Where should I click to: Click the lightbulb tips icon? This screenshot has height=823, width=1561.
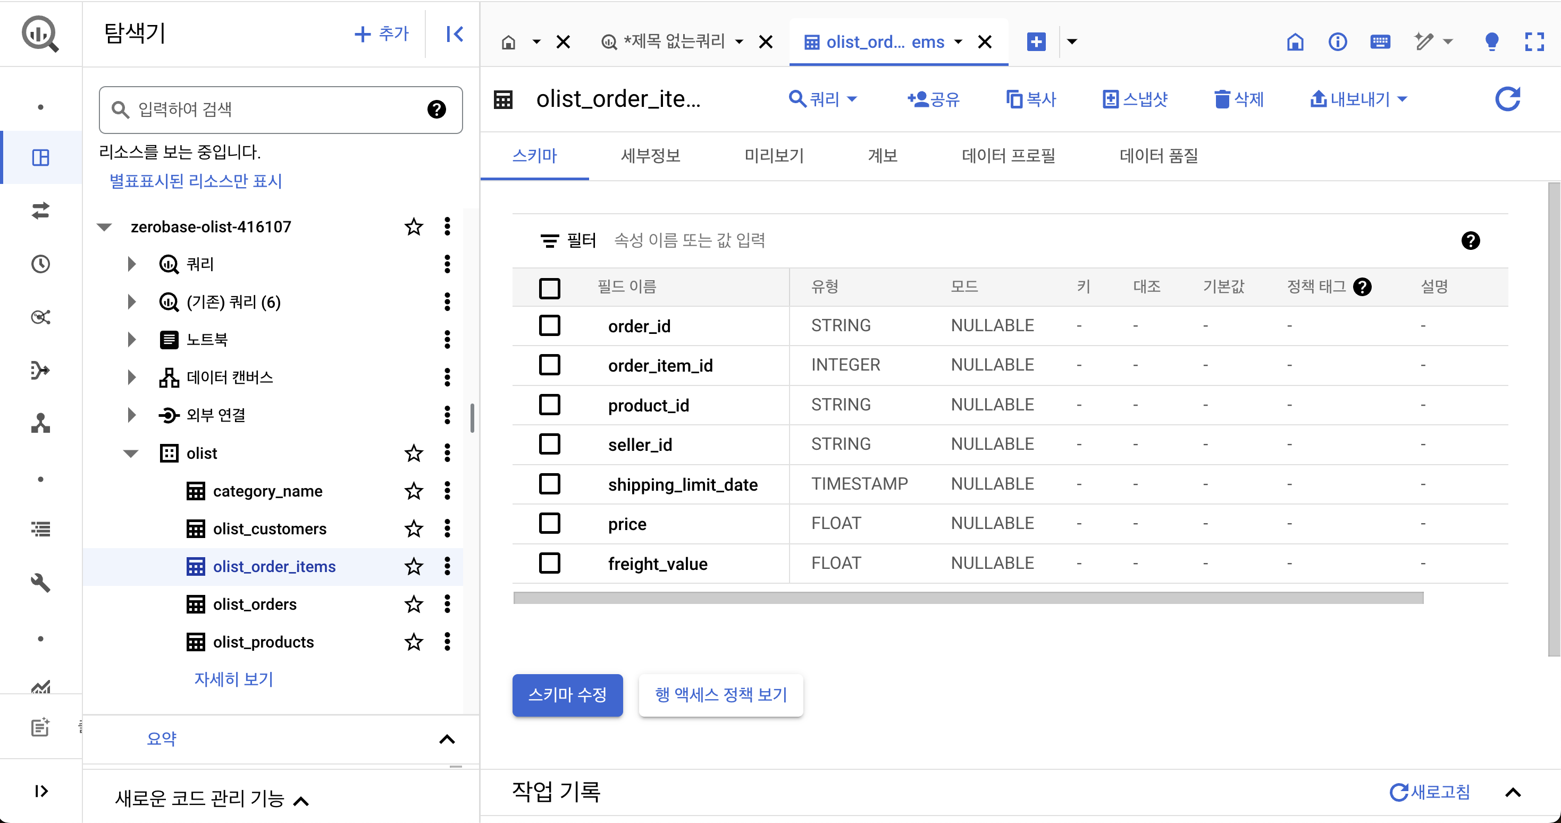tap(1492, 42)
